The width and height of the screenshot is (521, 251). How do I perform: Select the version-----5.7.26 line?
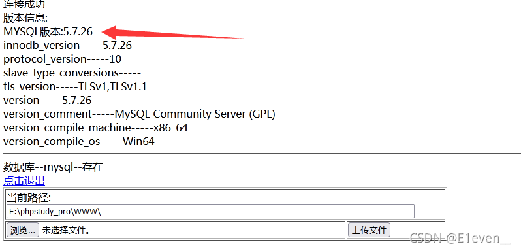pos(48,101)
